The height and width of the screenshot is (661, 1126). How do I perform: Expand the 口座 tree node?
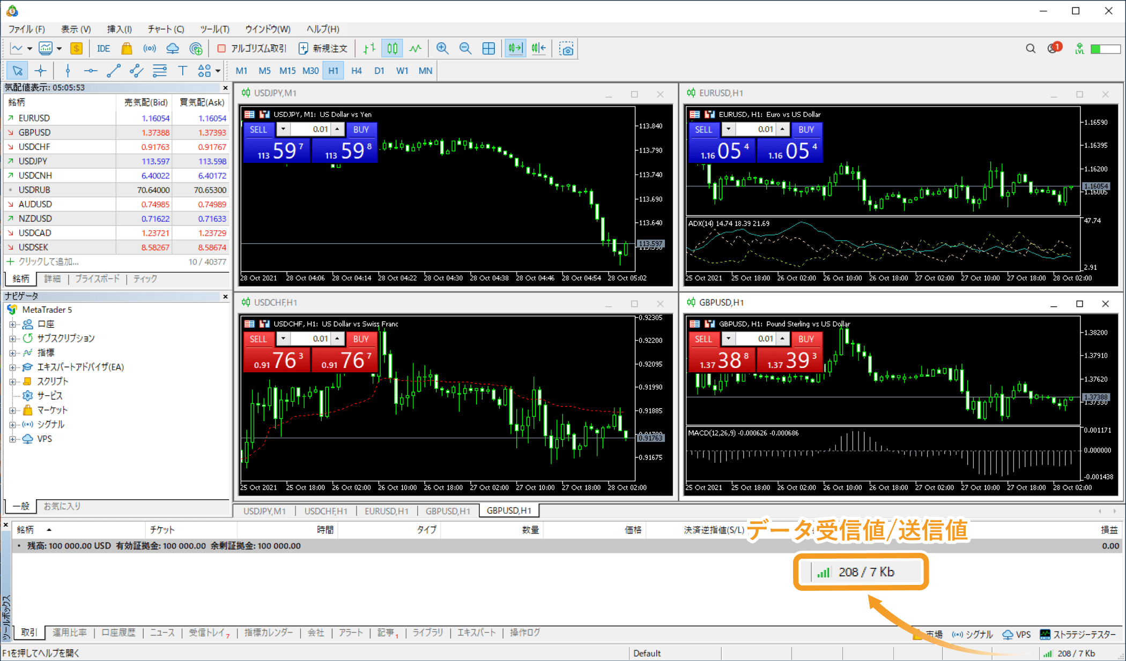12,324
